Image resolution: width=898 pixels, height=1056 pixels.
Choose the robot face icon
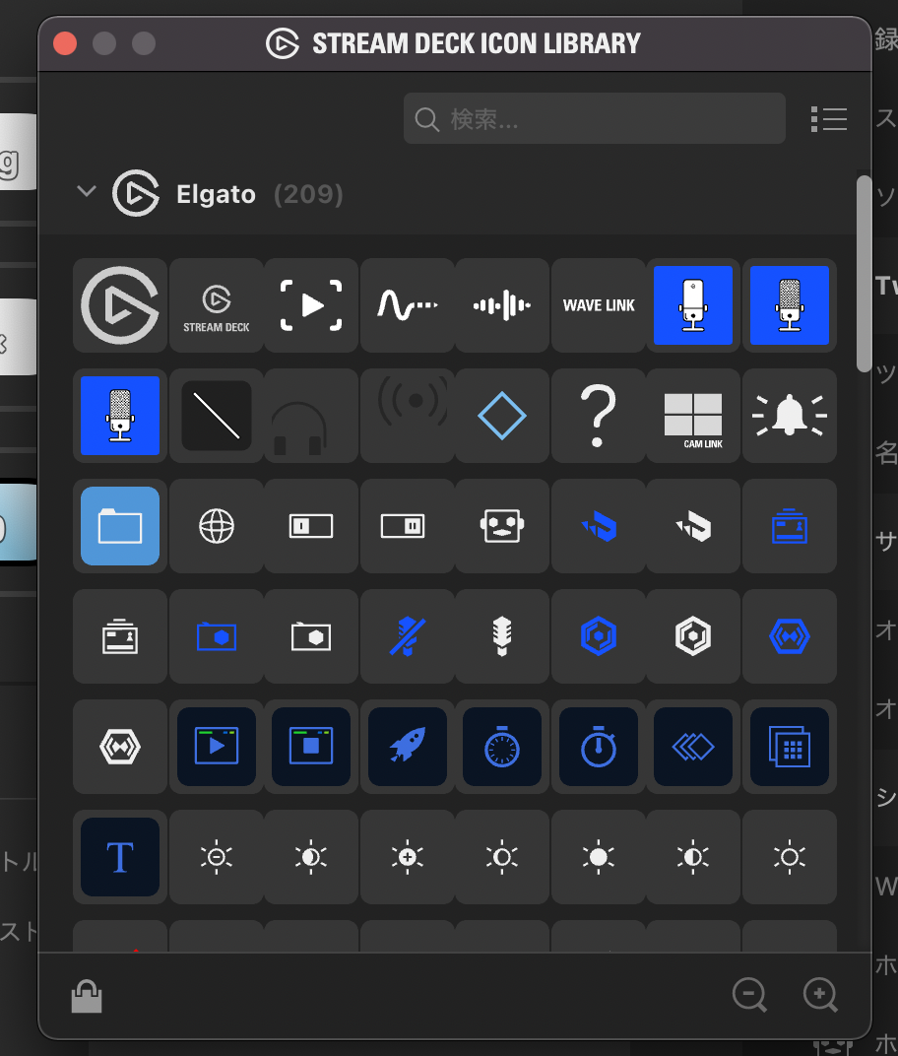[502, 526]
